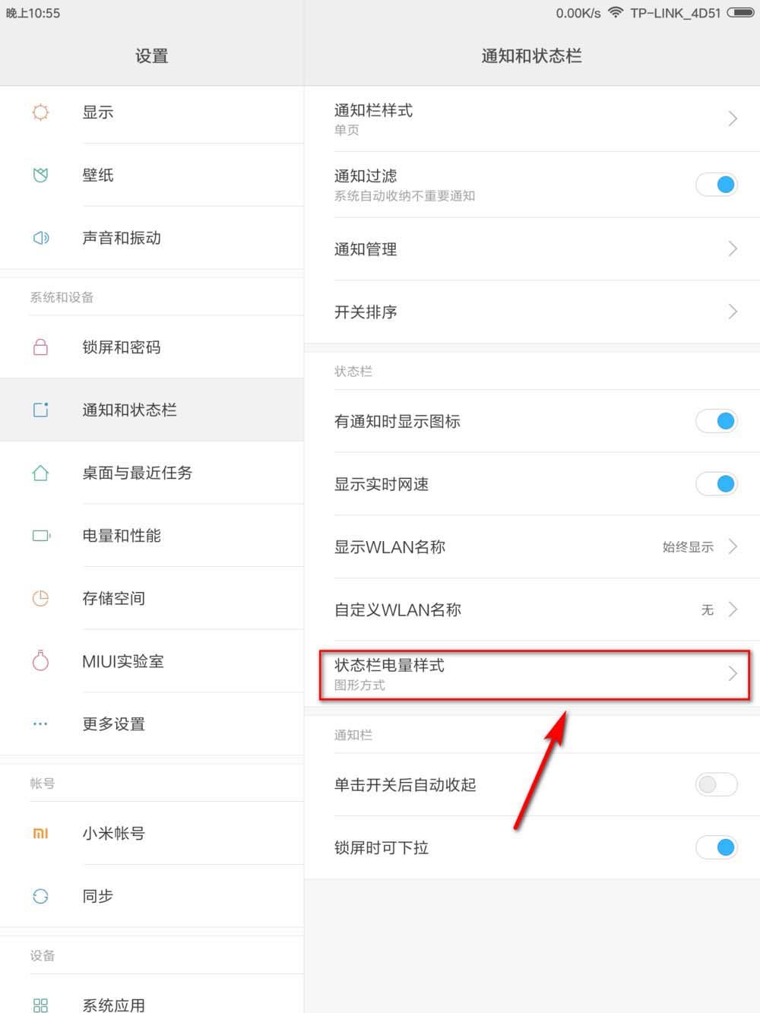
Task: Toggle the 锁屏时可下拉 switch off
Action: pyautogui.click(x=717, y=847)
